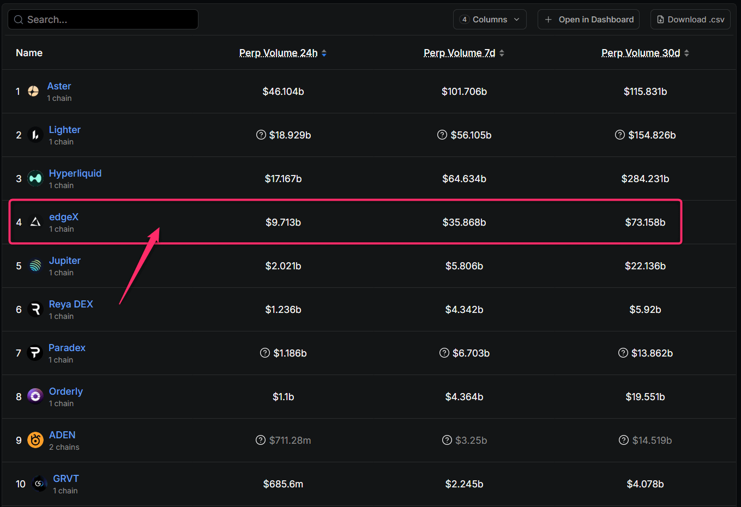Viewport: 741px width, 507px height.
Task: Click help icon next to Lighter $56.105b
Action: coord(442,135)
